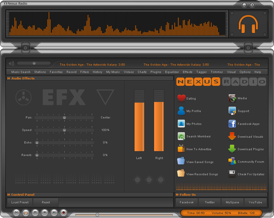Image resolution: width=274 pixels, height=218 pixels.
Task: Click the Left channel level meter
Action: click(x=139, y=121)
